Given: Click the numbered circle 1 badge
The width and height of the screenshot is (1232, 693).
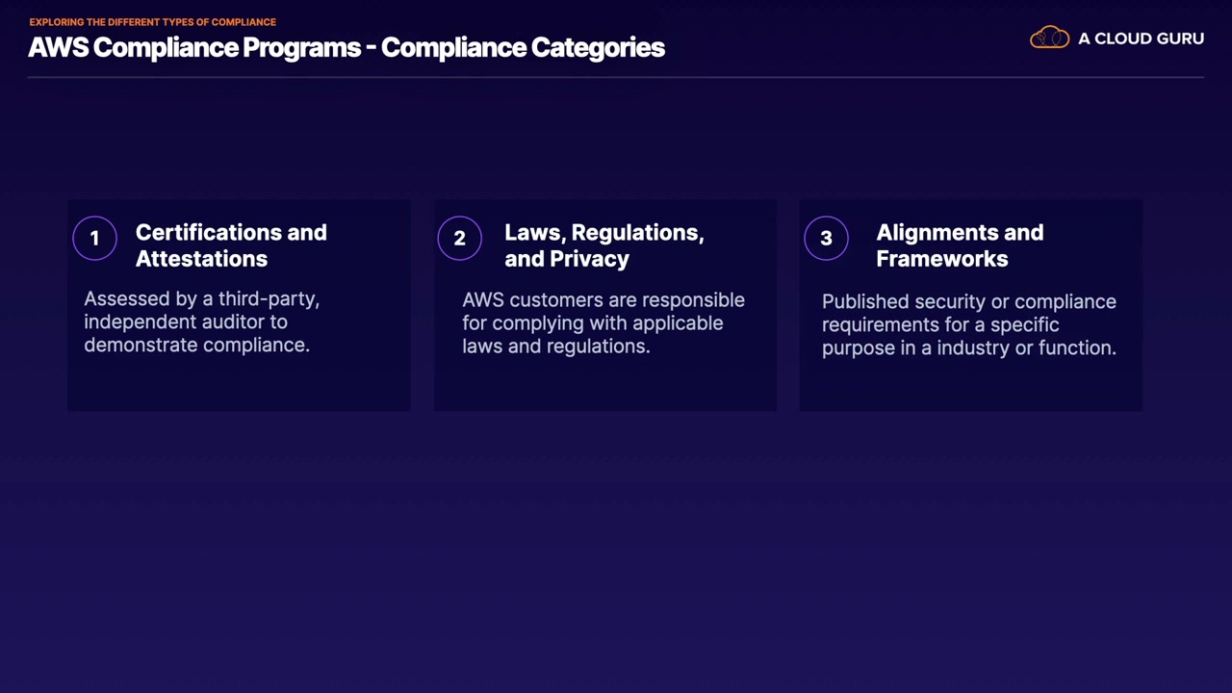Looking at the screenshot, I should click(94, 239).
